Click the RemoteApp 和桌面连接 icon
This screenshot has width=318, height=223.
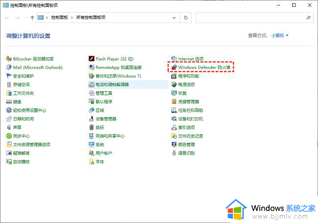[x=91, y=67]
